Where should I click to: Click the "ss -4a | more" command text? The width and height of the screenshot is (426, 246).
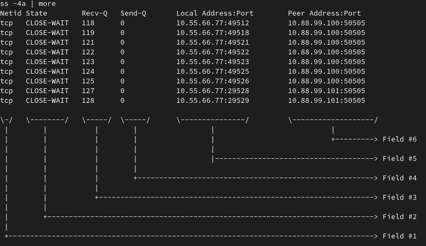click(x=28, y=4)
